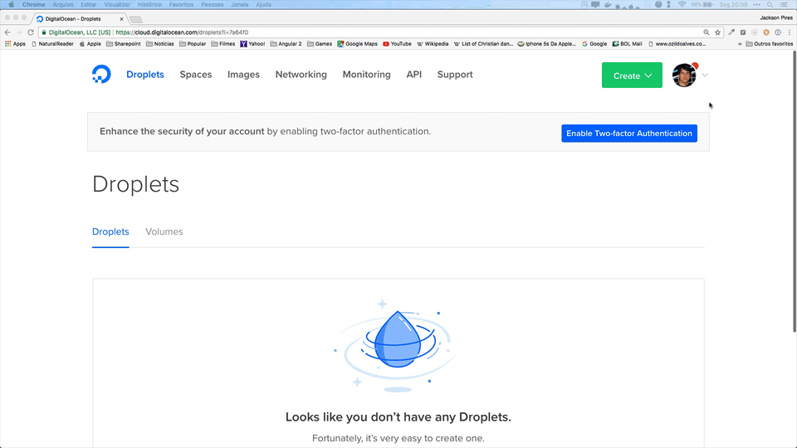Open www.ozildoalves.co... bookmark
797x448 pixels.
tap(677, 44)
